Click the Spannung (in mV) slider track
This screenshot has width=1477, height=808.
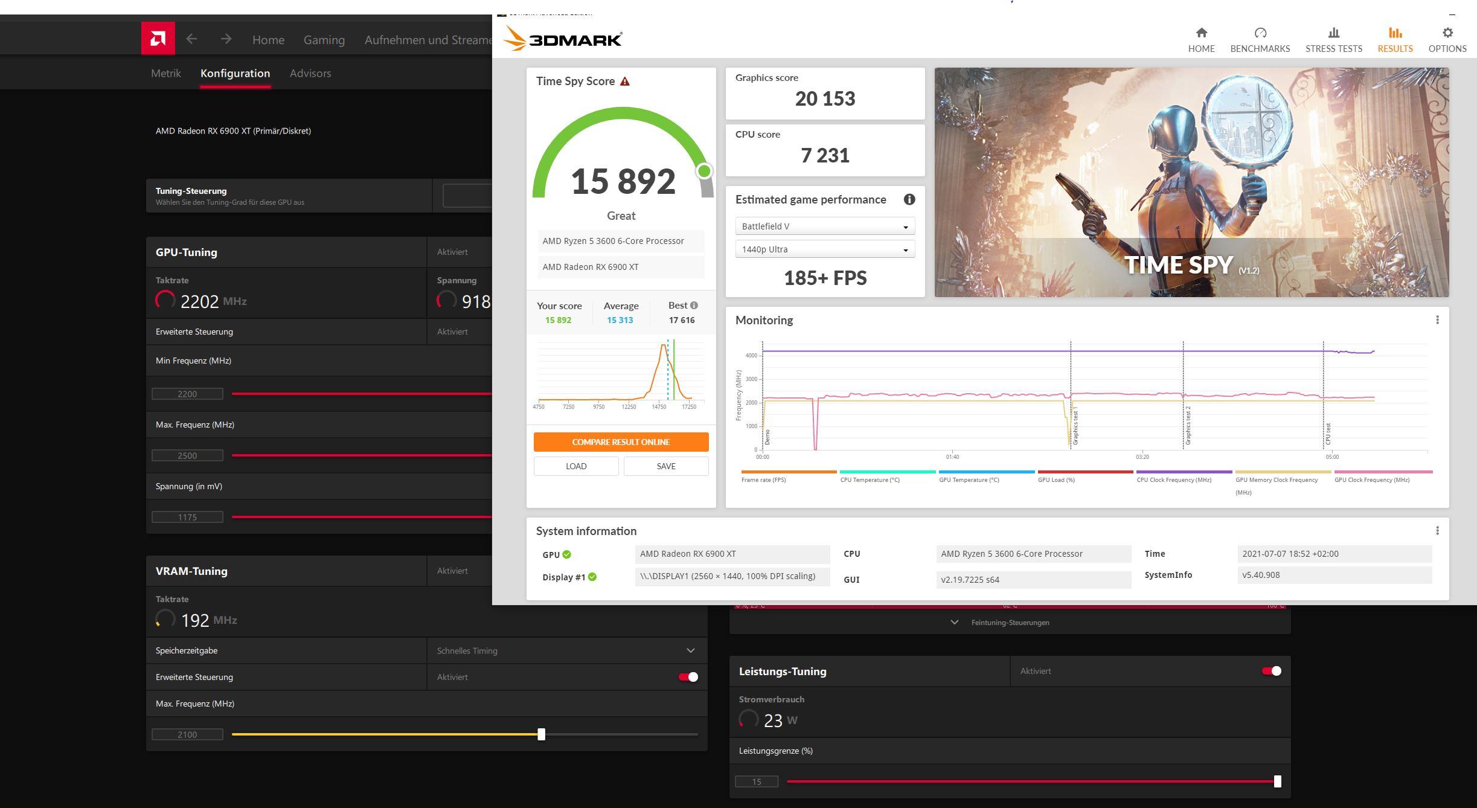click(x=362, y=517)
